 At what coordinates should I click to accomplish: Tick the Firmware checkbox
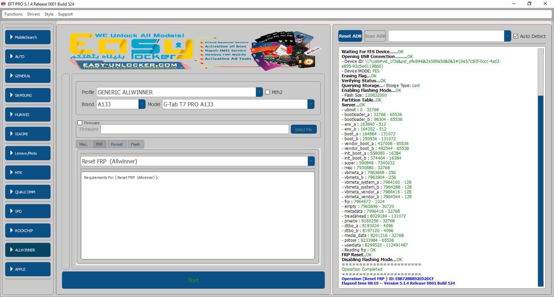80,123
